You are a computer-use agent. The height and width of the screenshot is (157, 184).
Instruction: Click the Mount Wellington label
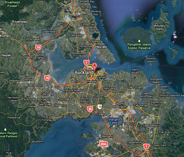click(120, 105)
